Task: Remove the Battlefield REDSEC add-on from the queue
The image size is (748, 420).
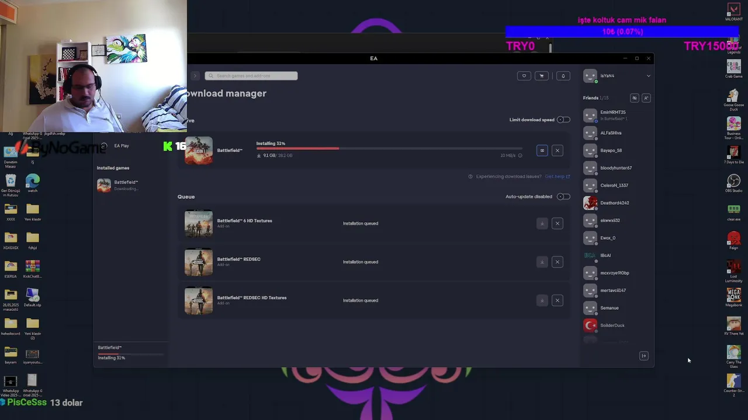Action: pyautogui.click(x=557, y=262)
